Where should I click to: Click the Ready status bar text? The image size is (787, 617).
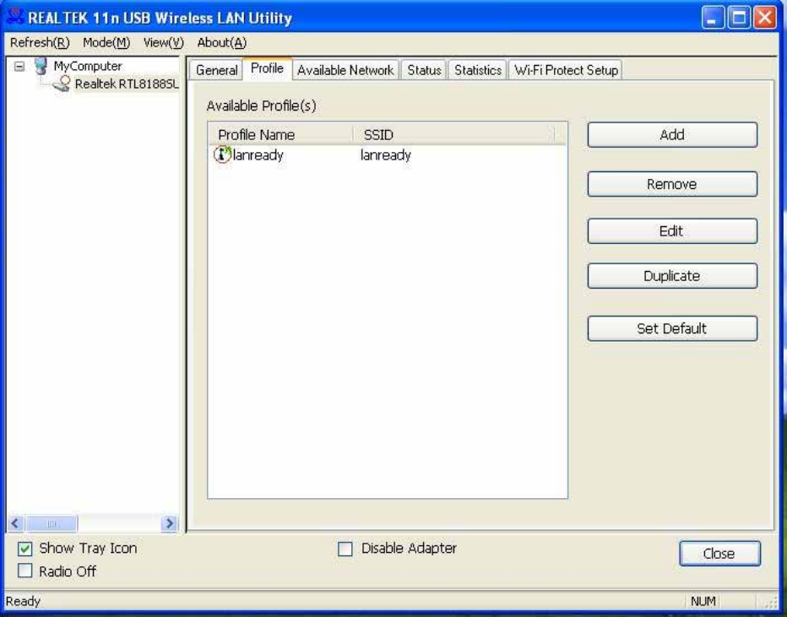(x=23, y=601)
